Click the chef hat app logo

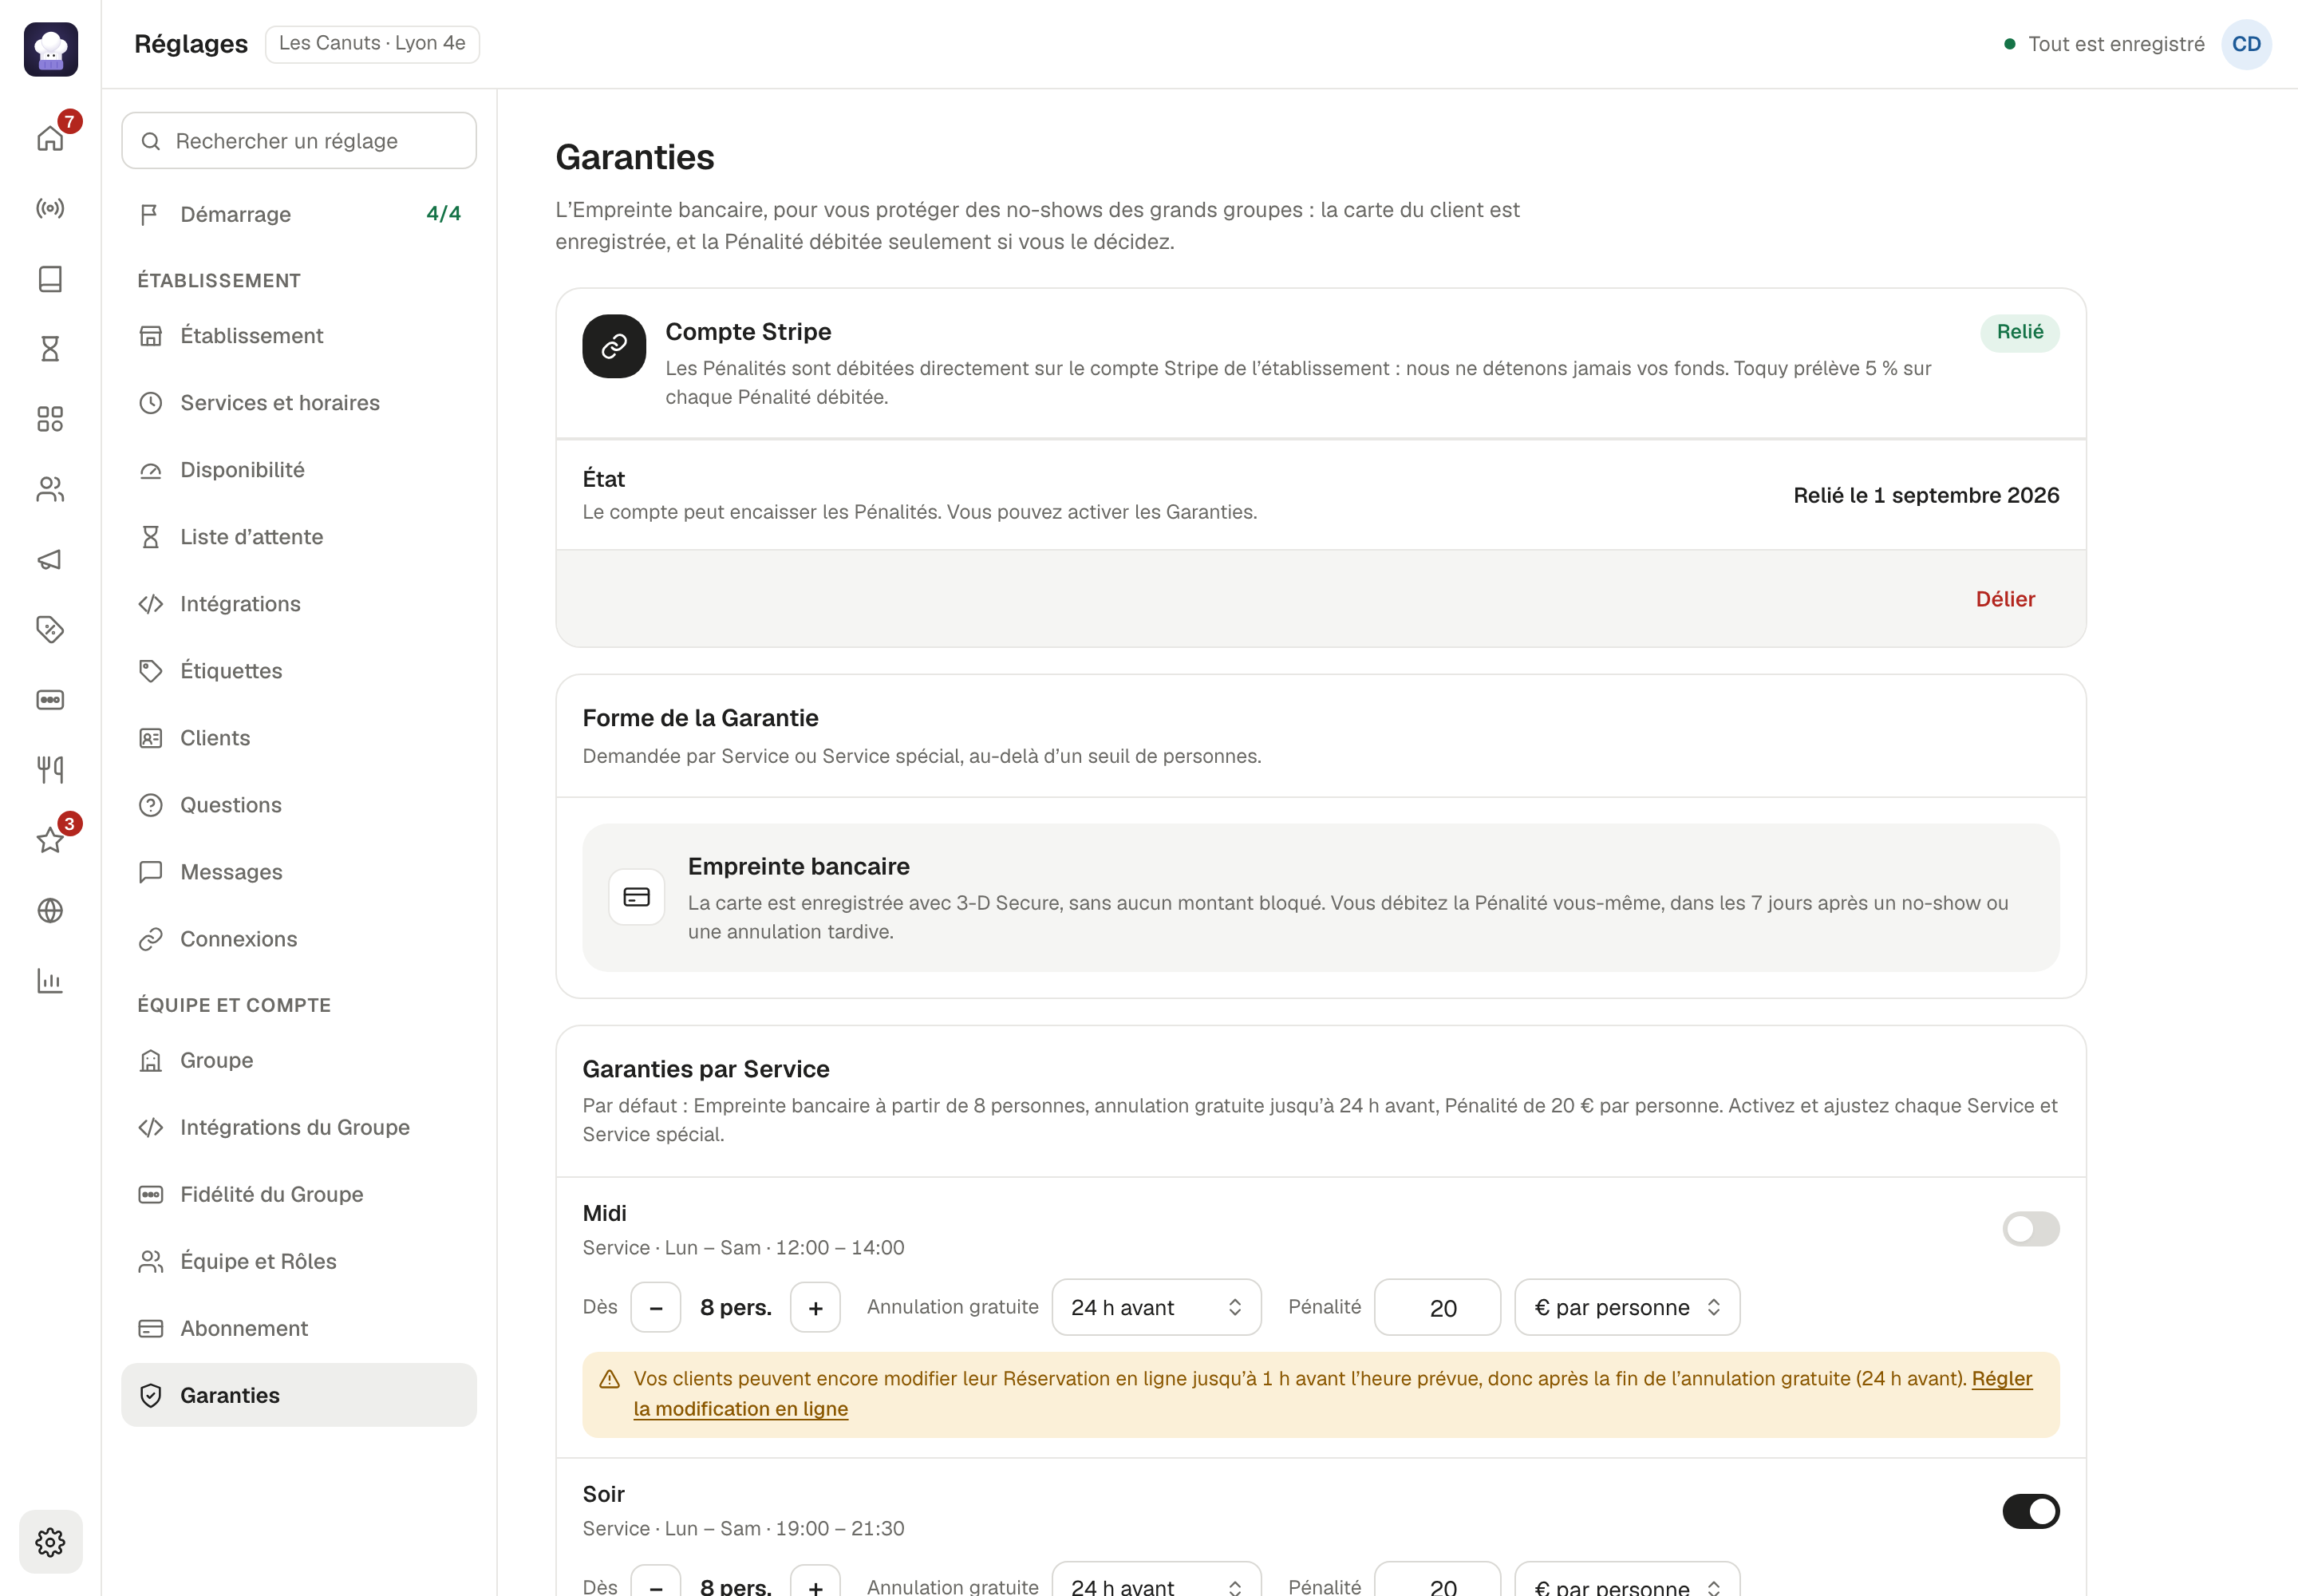coord(51,49)
